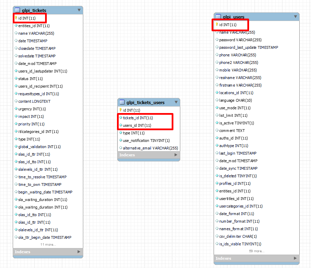Click the diamond icon beside content LONGTEXT
The width and height of the screenshot is (311, 268).
tap(16, 101)
